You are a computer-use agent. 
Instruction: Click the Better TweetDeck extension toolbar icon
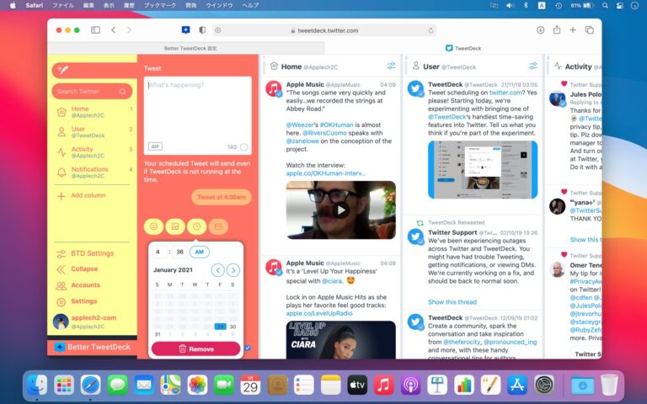point(185,30)
